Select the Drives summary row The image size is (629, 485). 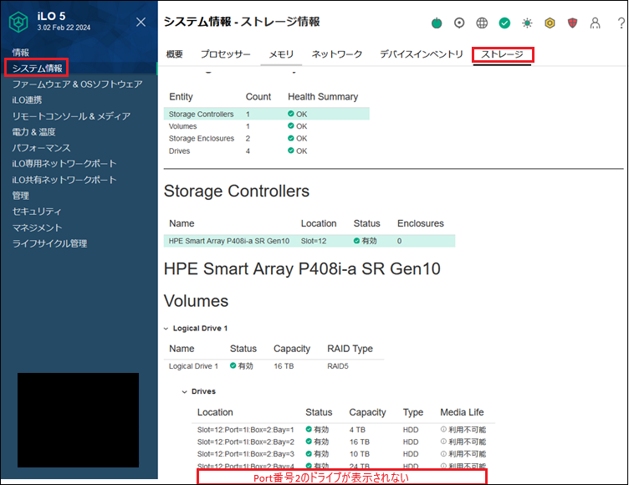[x=266, y=151]
